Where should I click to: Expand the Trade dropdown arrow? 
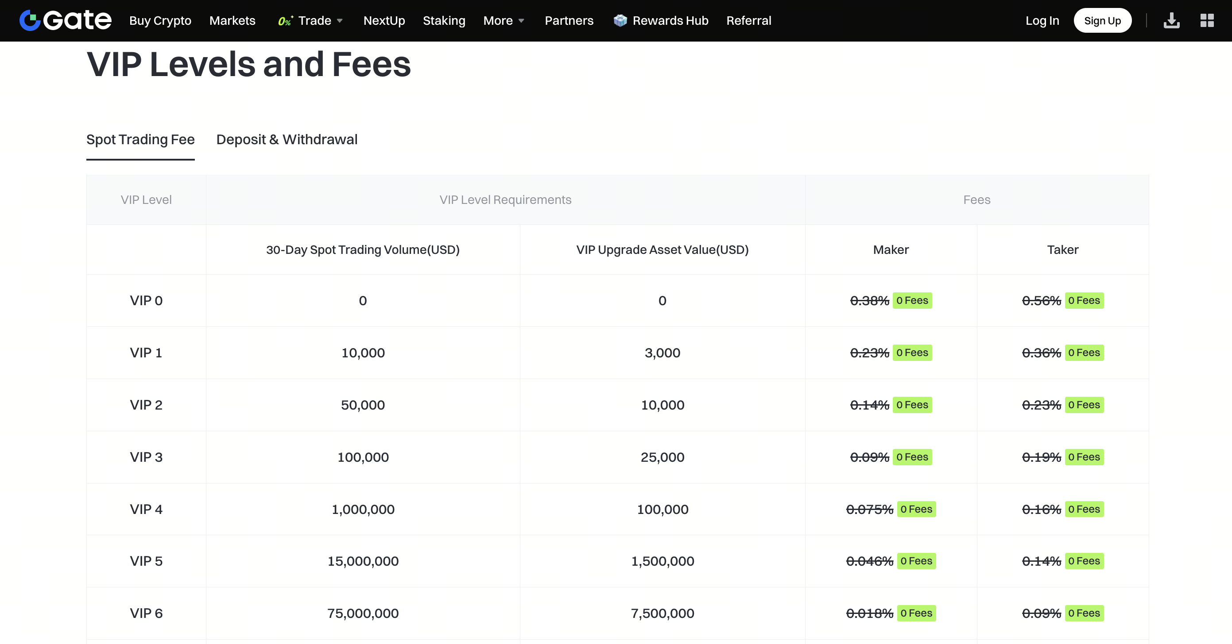[340, 21]
